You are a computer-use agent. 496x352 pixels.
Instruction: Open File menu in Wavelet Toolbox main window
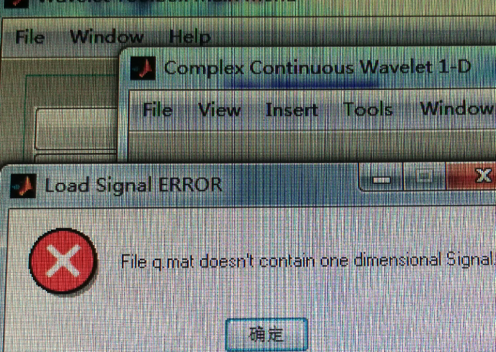[30, 37]
